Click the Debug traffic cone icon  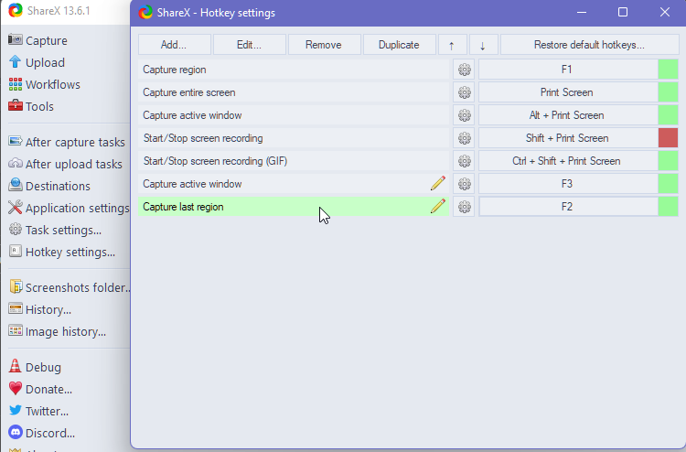(x=16, y=366)
